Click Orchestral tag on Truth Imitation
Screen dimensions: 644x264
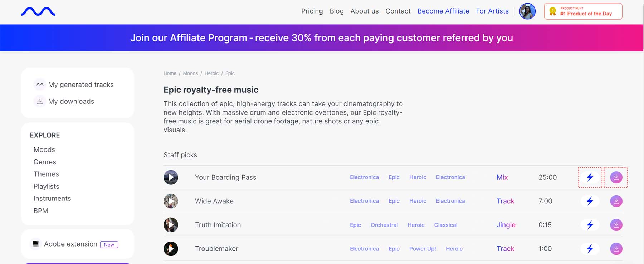pyautogui.click(x=384, y=225)
